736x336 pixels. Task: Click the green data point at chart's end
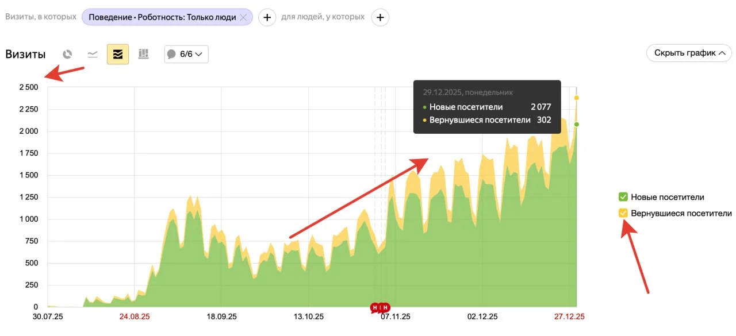point(577,124)
